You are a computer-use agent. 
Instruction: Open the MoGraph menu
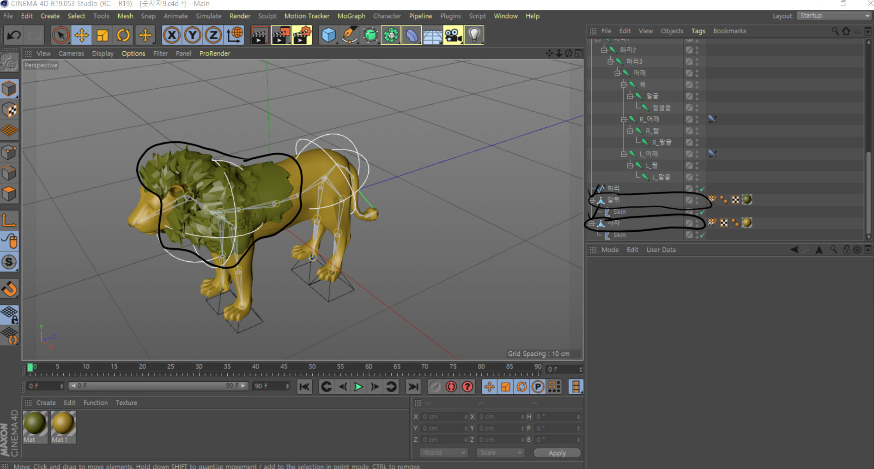tap(351, 16)
